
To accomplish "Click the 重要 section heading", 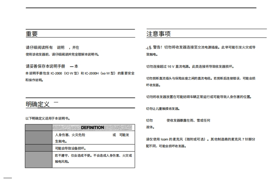I will 32,34.
